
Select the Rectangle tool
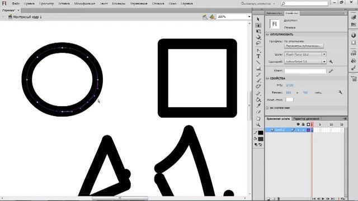click(258, 68)
